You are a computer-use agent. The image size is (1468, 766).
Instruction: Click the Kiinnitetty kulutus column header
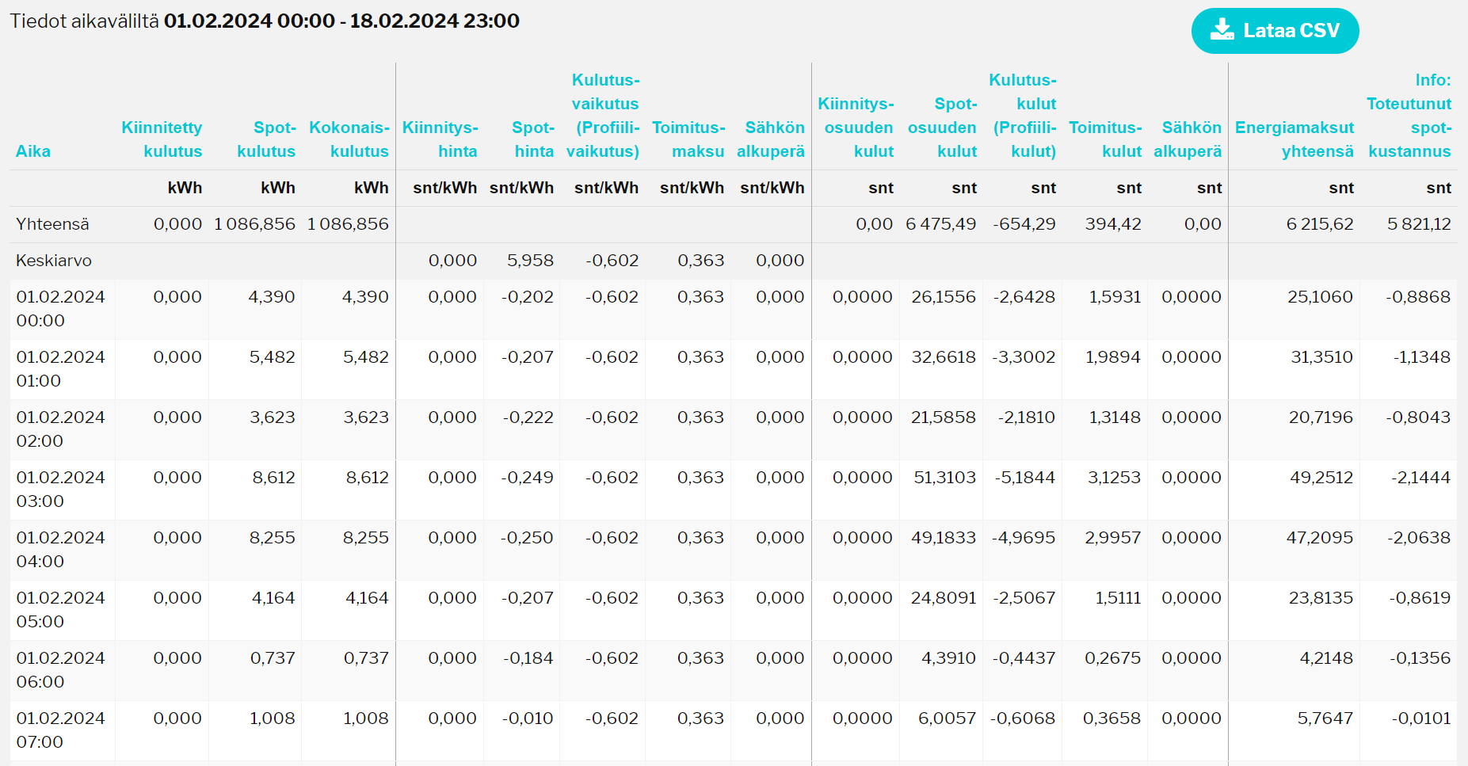(162, 139)
